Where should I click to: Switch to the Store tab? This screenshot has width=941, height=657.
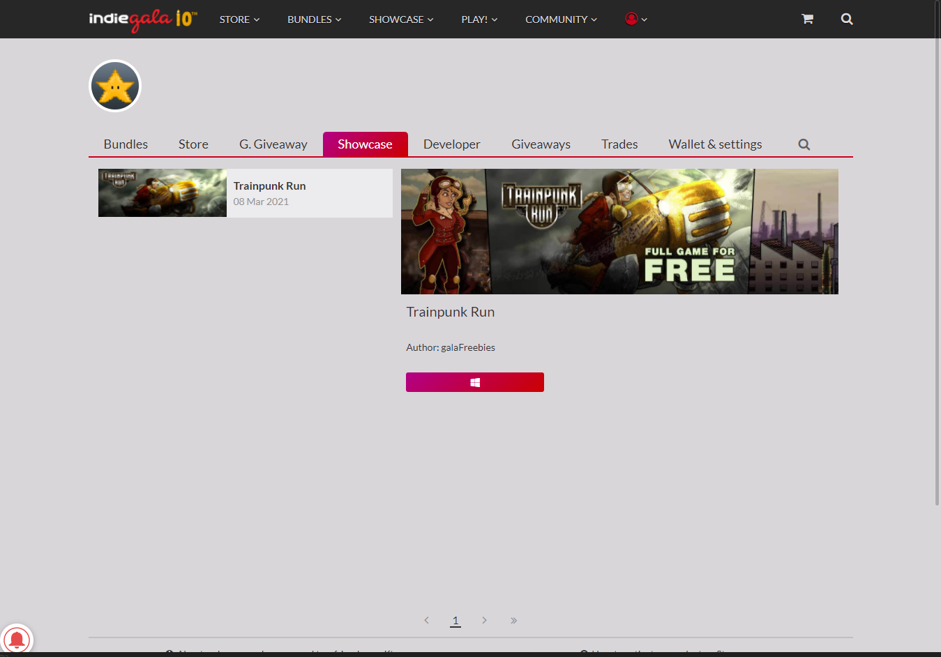[x=193, y=144]
